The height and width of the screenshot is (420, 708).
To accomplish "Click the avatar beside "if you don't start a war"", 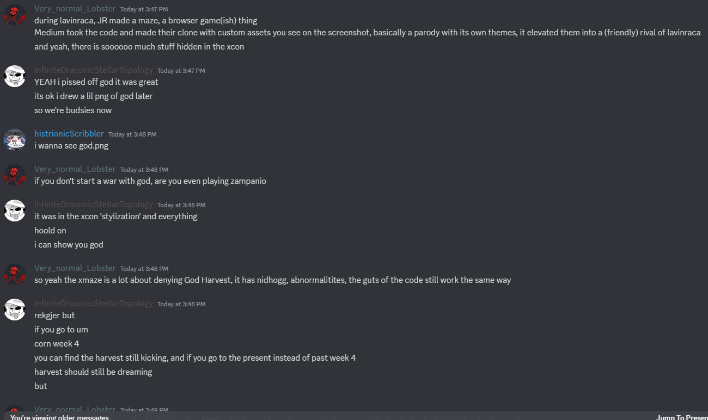I will coord(15,175).
